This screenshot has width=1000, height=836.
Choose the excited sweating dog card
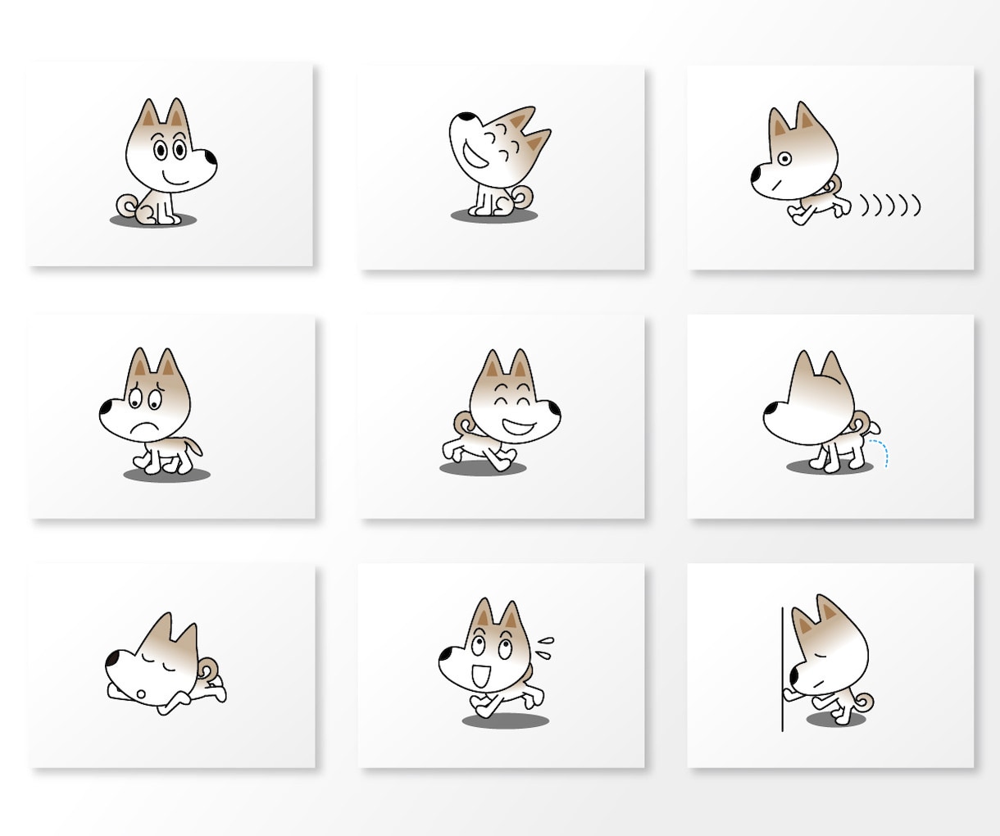502,666
